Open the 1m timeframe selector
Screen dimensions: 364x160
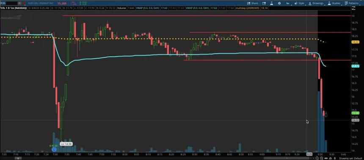(x=288, y=3)
